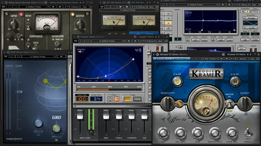Click the Enigma Rate 0.10 value
The height and width of the screenshot is (146, 261).
pyautogui.click(x=245, y=34)
